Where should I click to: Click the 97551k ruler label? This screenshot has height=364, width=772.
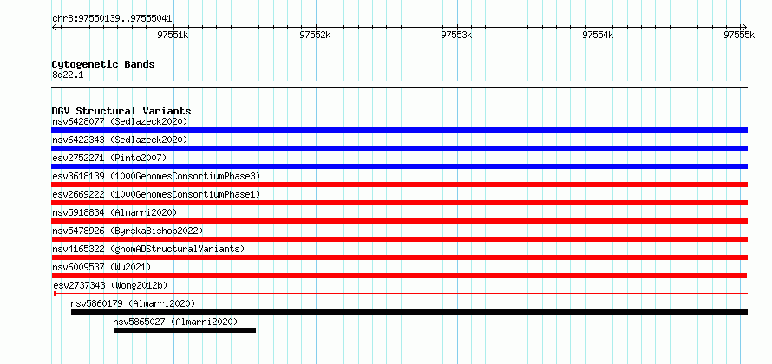pos(173,35)
